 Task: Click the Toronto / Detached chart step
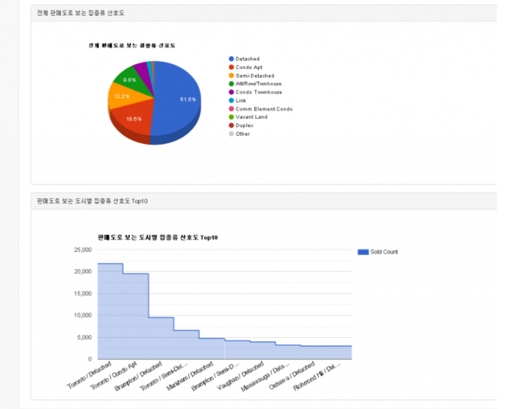tap(110, 310)
